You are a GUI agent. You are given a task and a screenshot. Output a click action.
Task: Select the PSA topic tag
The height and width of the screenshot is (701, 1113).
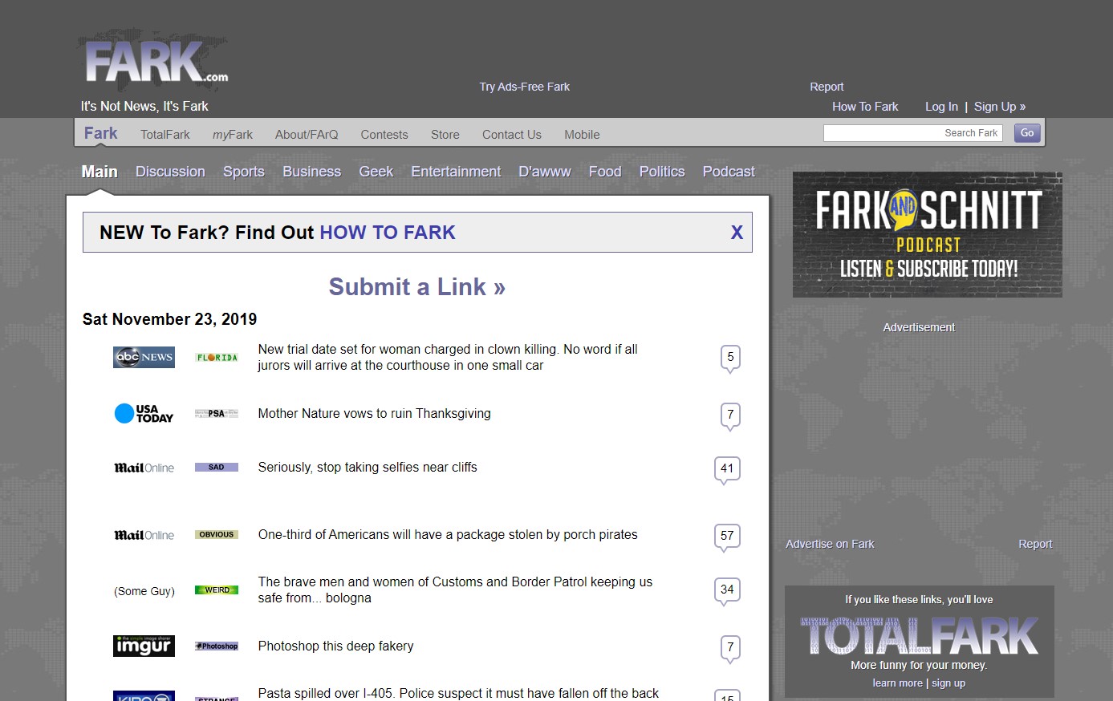point(217,414)
